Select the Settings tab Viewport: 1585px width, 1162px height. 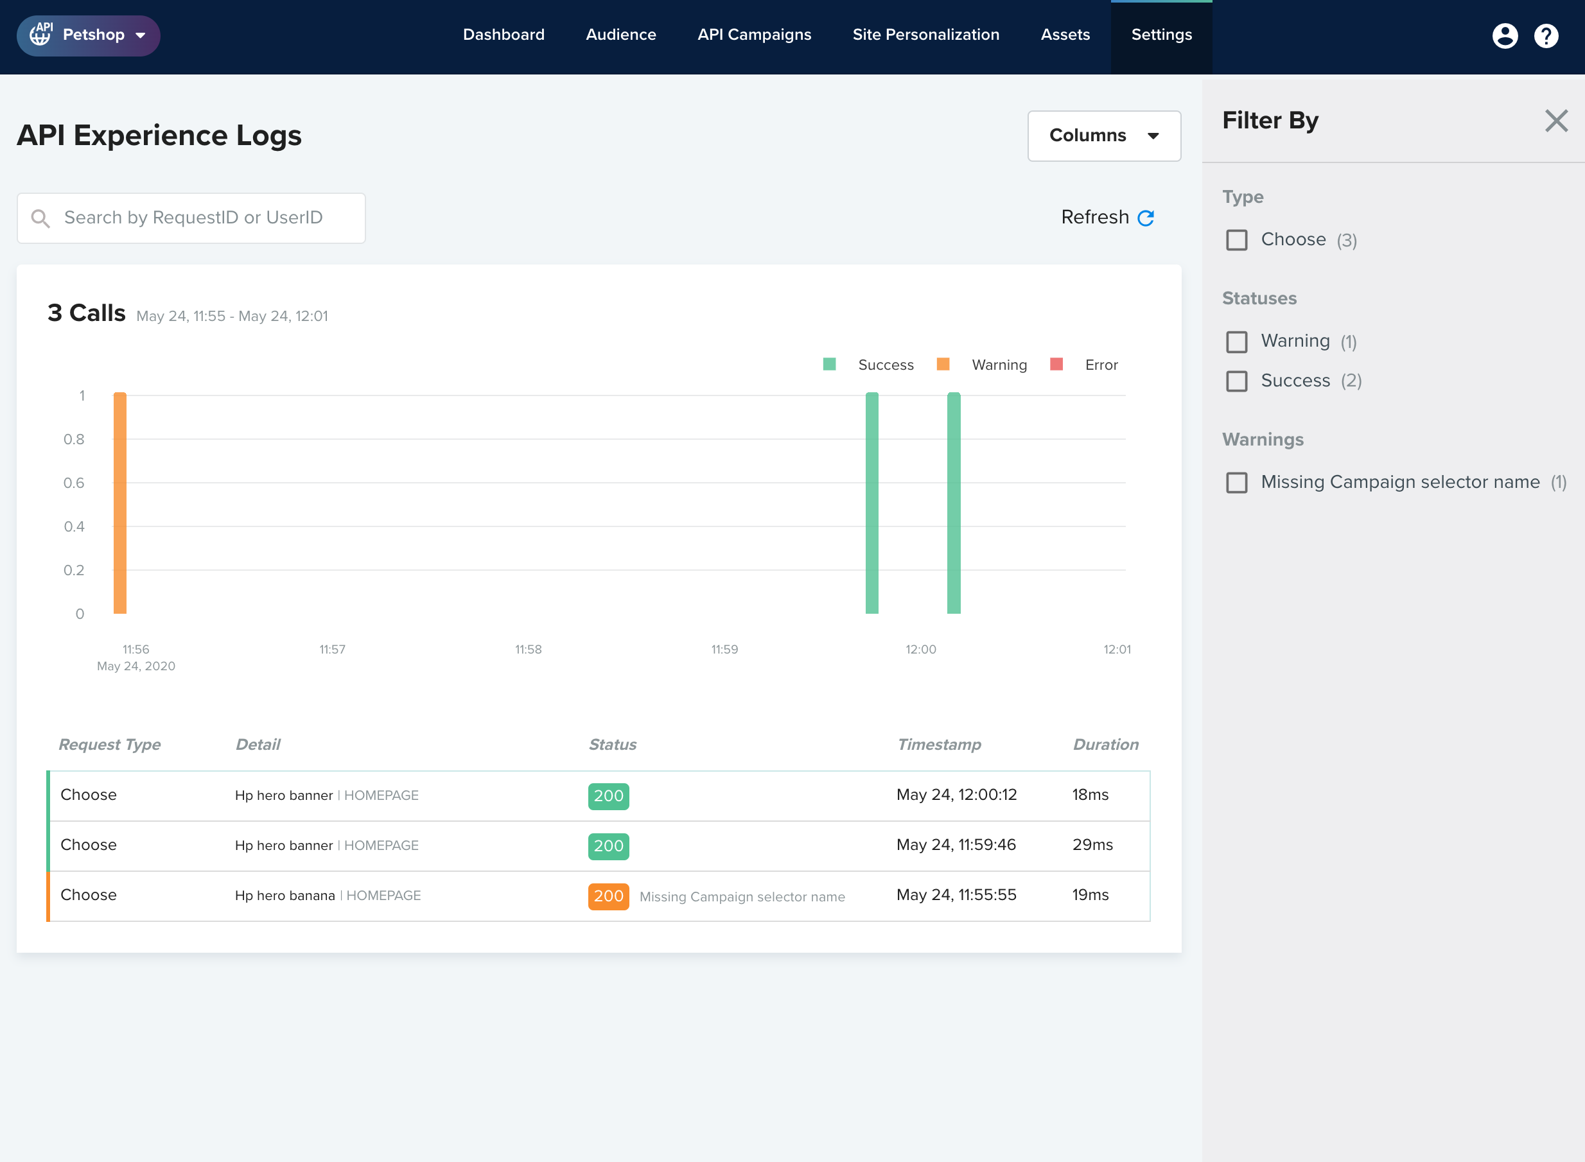[x=1162, y=35]
